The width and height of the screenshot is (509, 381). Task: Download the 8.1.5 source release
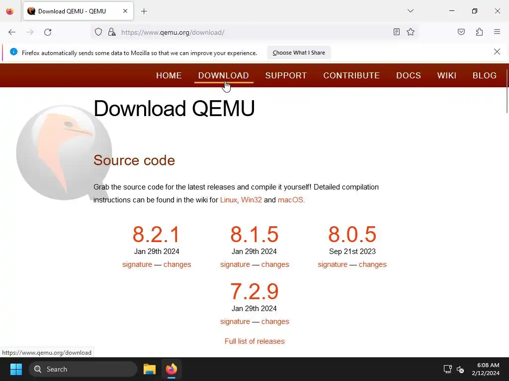254,234
